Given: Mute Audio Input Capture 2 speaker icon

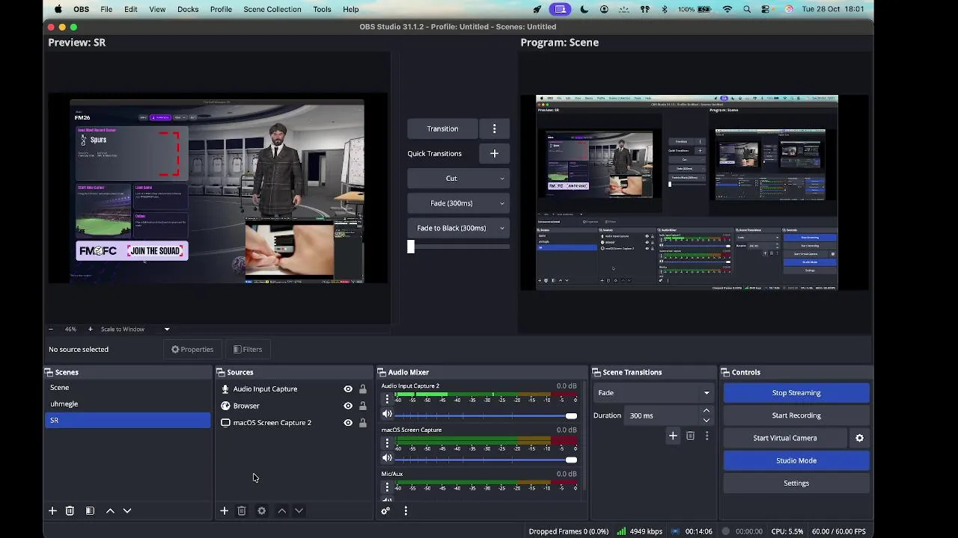Looking at the screenshot, I should point(387,415).
